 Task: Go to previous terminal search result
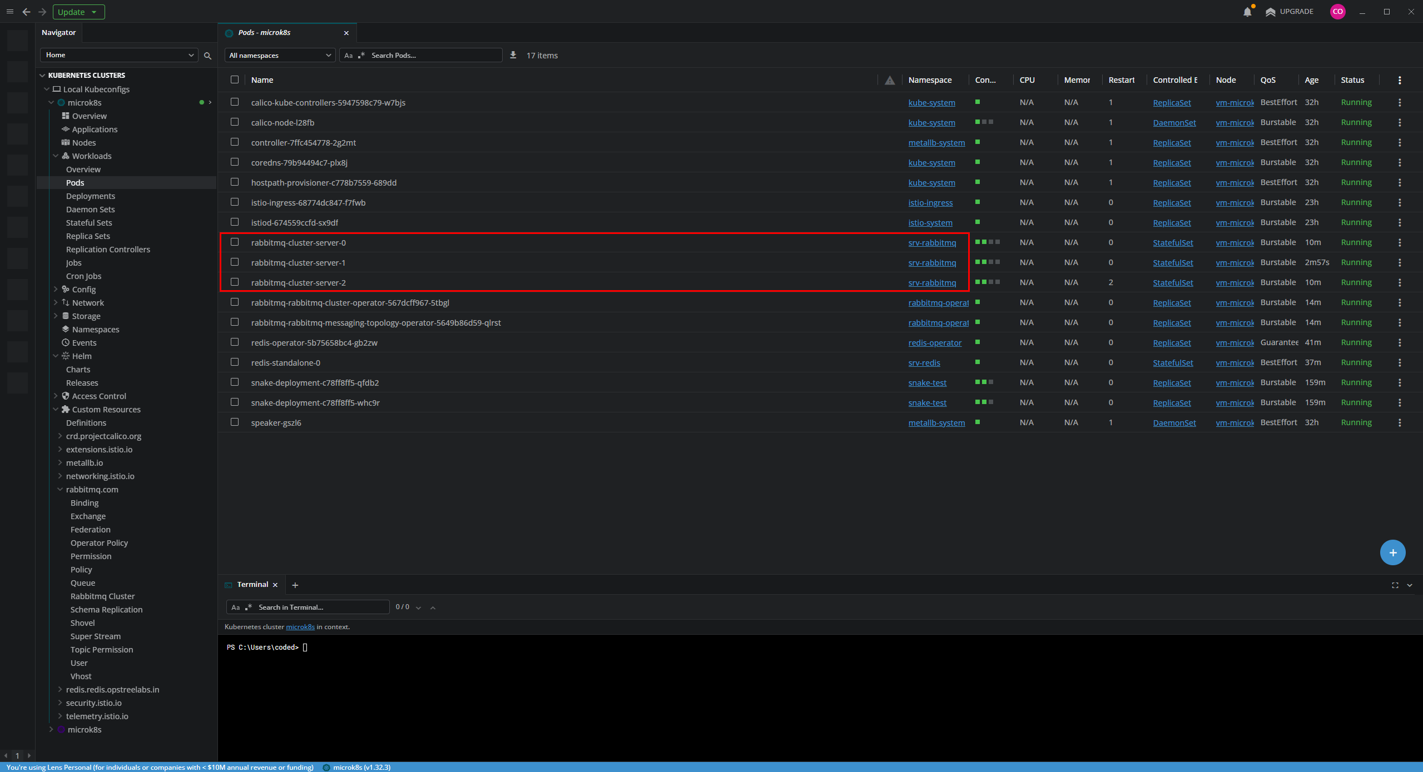(433, 607)
